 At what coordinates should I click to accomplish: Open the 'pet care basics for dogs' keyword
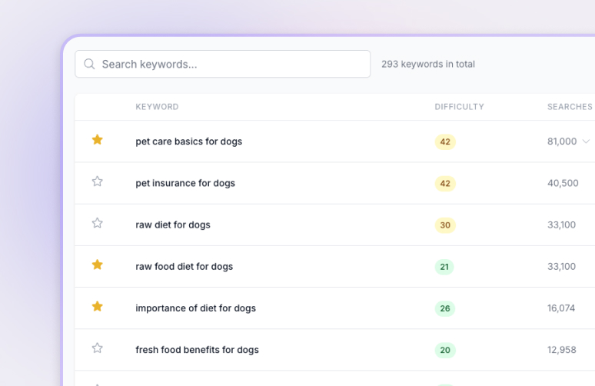click(x=188, y=141)
